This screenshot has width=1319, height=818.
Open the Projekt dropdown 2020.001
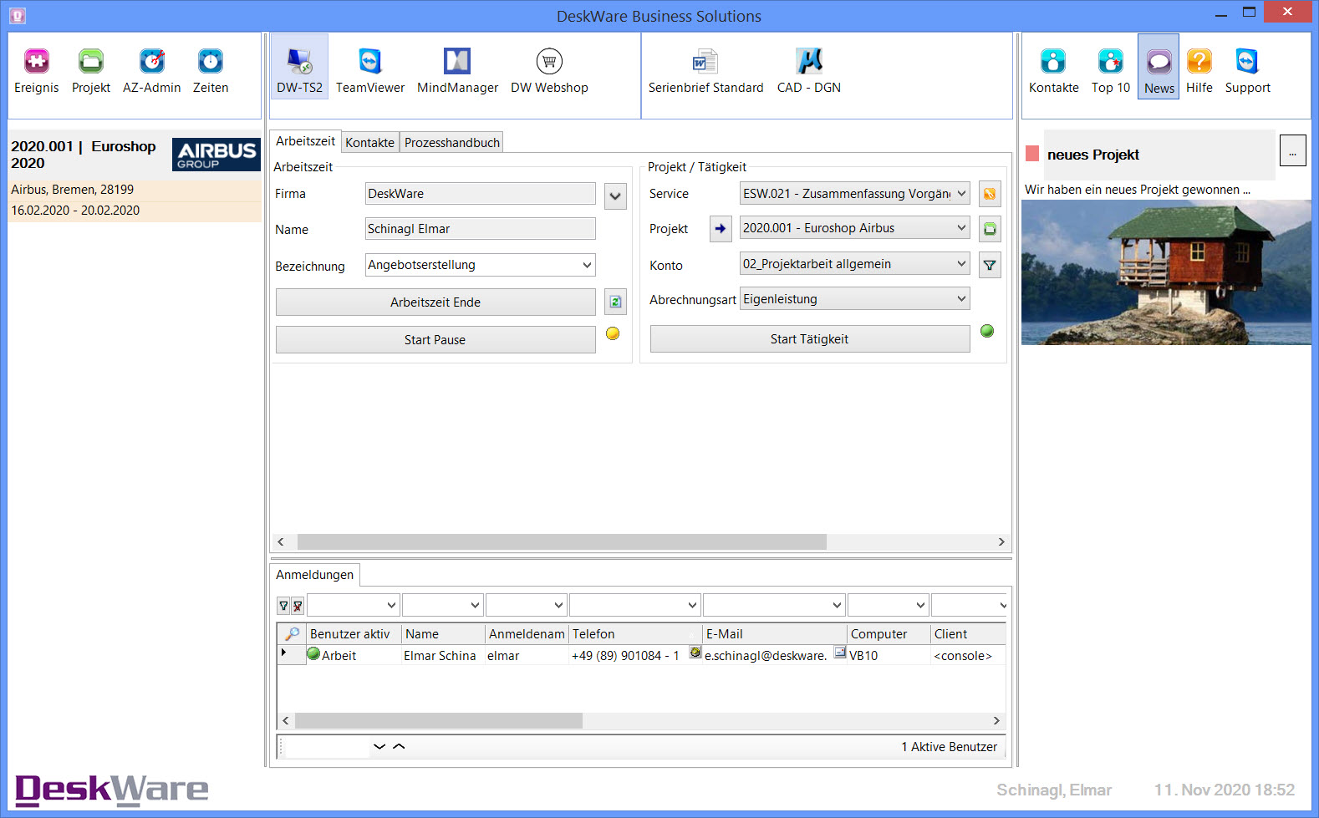[x=961, y=227]
